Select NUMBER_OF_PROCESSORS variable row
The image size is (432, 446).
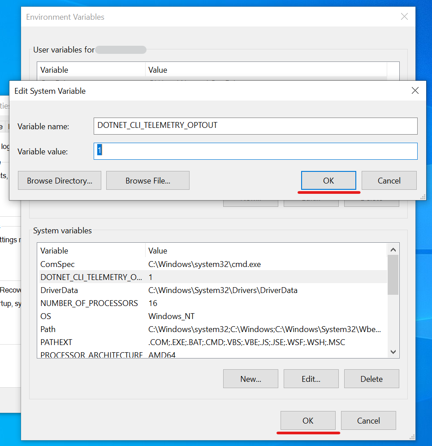click(x=211, y=303)
